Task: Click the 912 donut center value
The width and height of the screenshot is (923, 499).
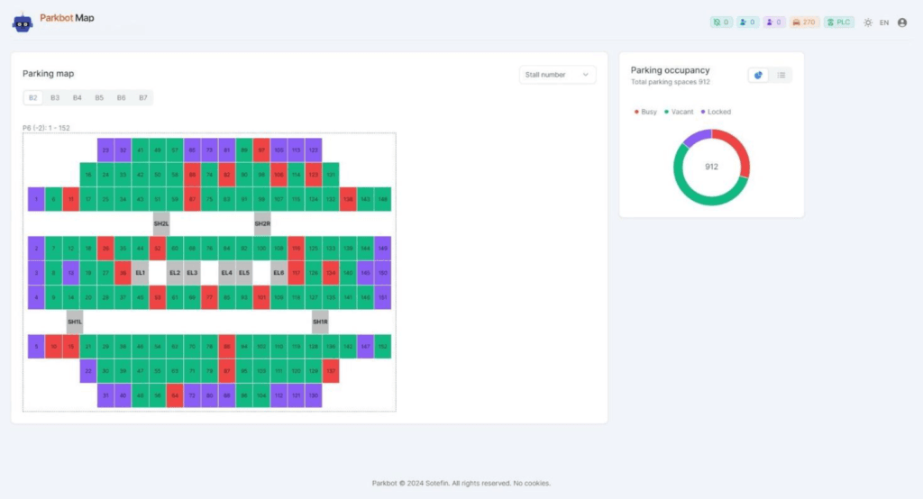Action: click(x=711, y=168)
